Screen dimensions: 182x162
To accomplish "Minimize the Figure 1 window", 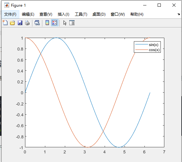I will (145, 5).
